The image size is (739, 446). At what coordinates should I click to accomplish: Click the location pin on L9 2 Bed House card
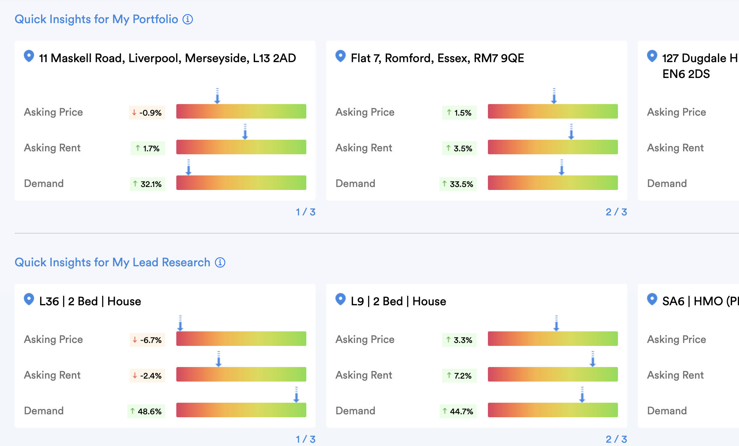(x=341, y=300)
